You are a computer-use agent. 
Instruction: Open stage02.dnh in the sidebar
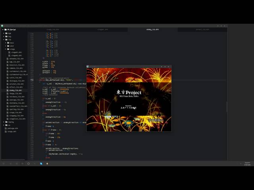point(17,55)
